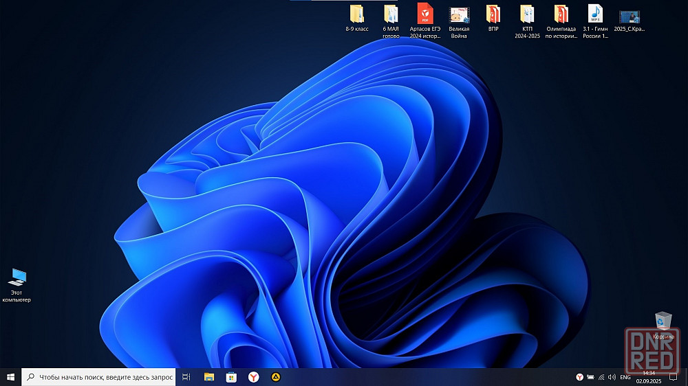The width and height of the screenshot is (688, 386).
Task: Select the '2025_С.Кра...' video file
Action: (629, 16)
